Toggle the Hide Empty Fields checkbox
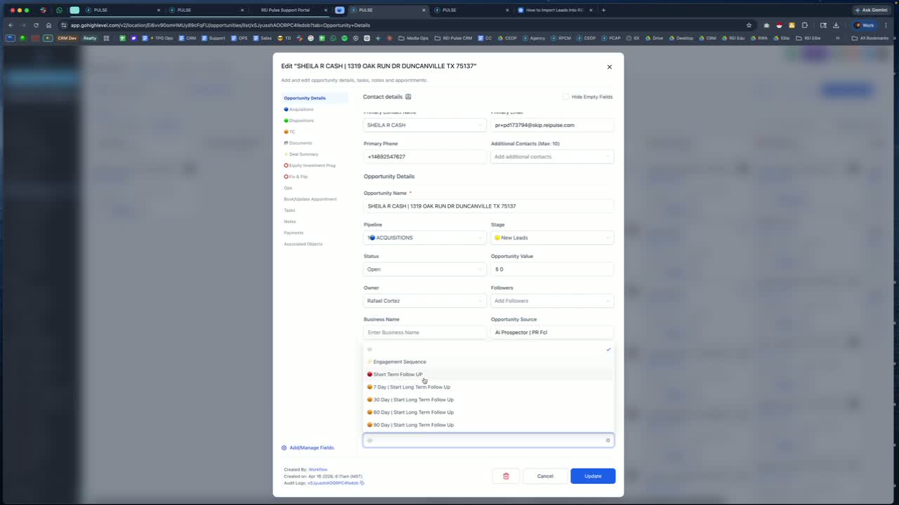This screenshot has height=505, width=899. 565,97
